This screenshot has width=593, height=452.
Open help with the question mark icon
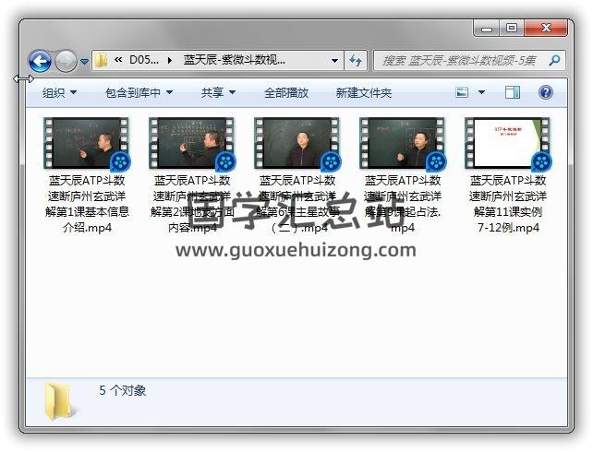545,92
